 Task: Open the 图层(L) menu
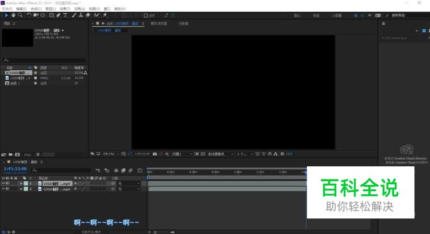[x=50, y=9]
